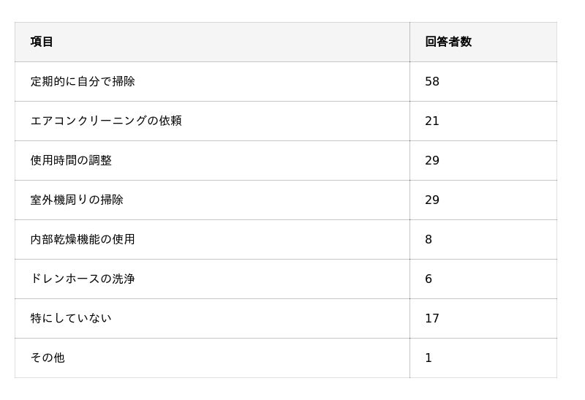Select the 内部乾燥機能の使用 row label

click(83, 240)
